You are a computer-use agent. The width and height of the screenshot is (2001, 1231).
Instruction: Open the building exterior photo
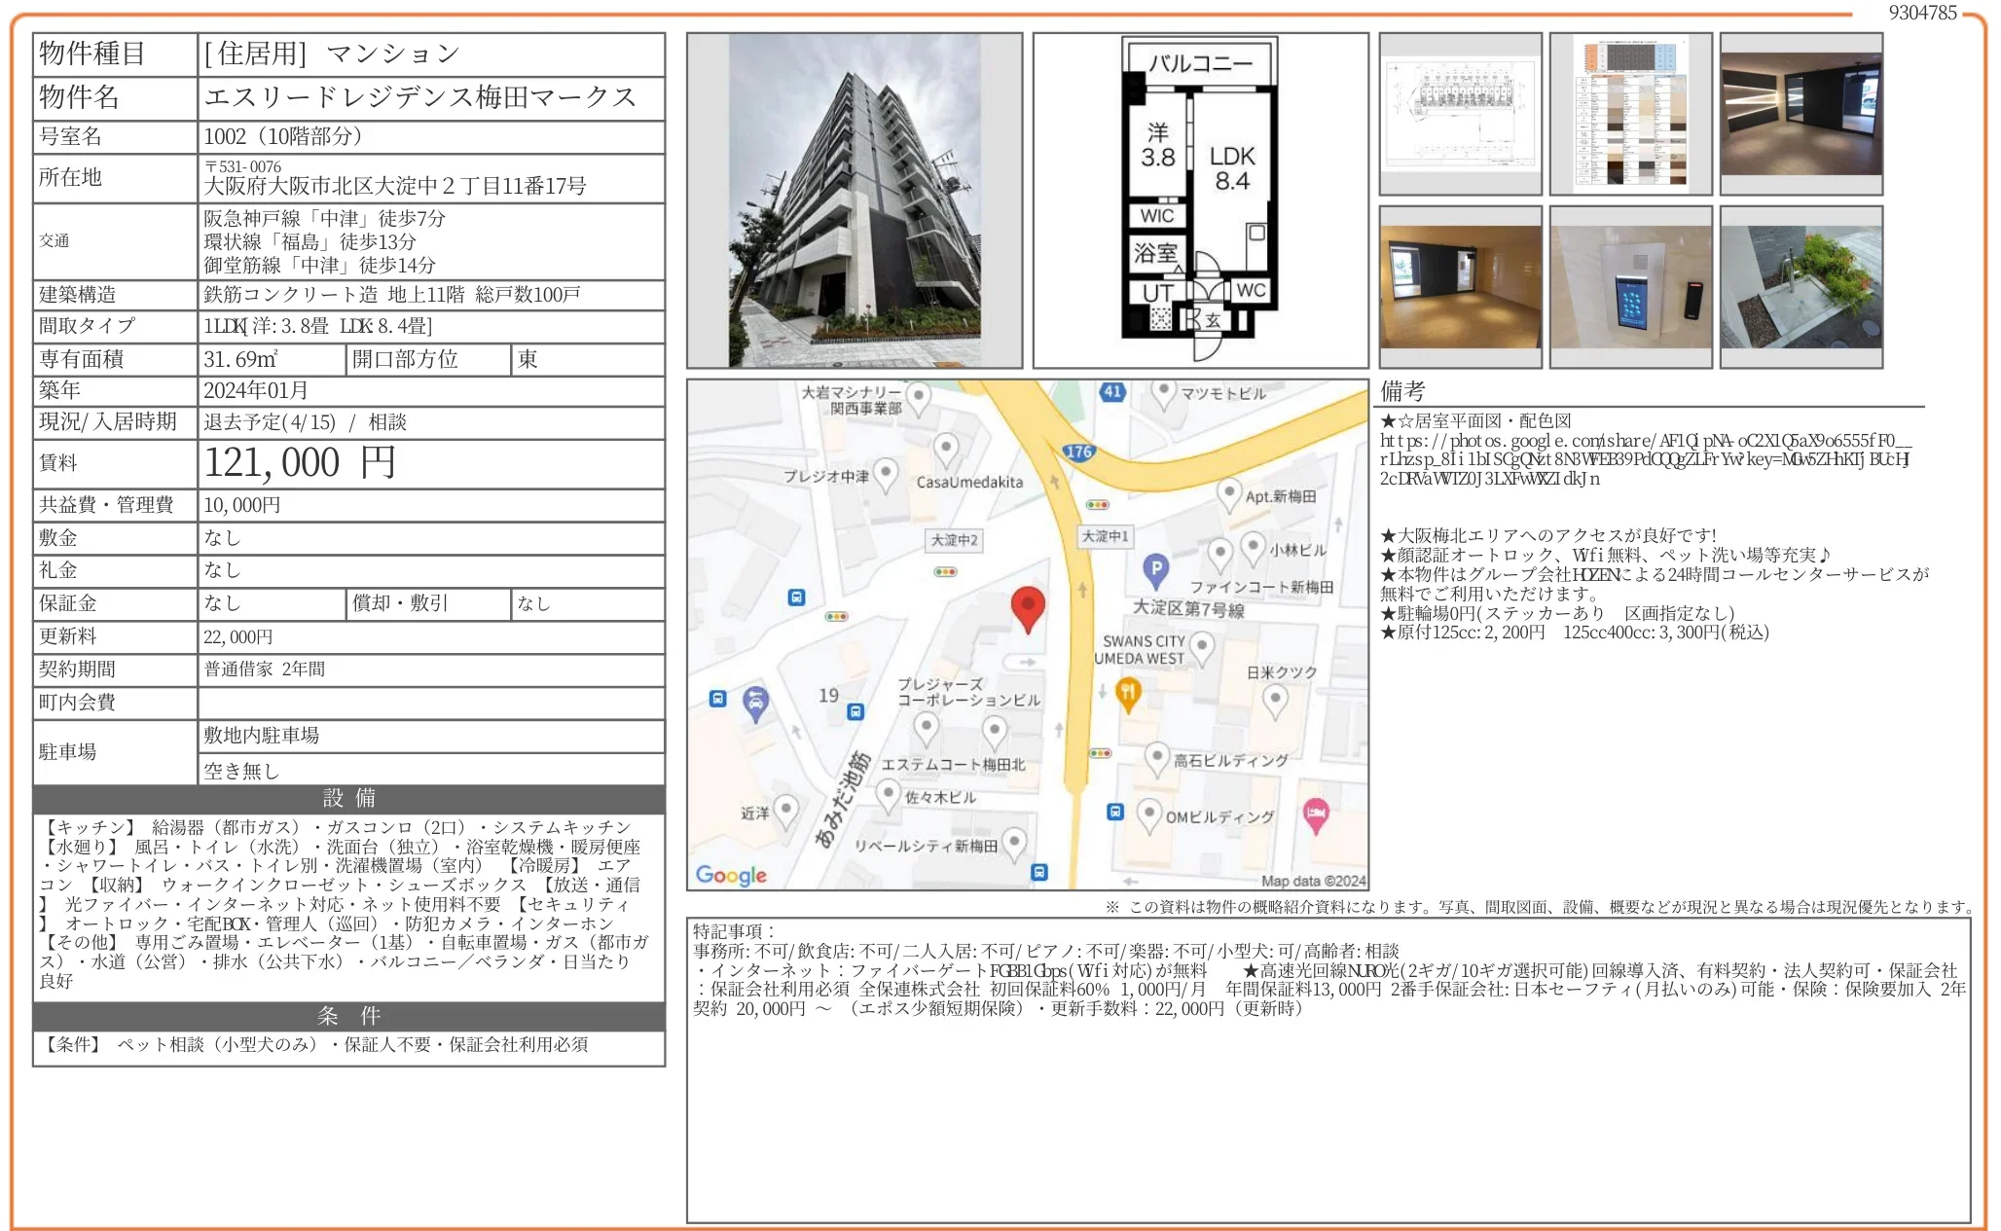coord(854,200)
